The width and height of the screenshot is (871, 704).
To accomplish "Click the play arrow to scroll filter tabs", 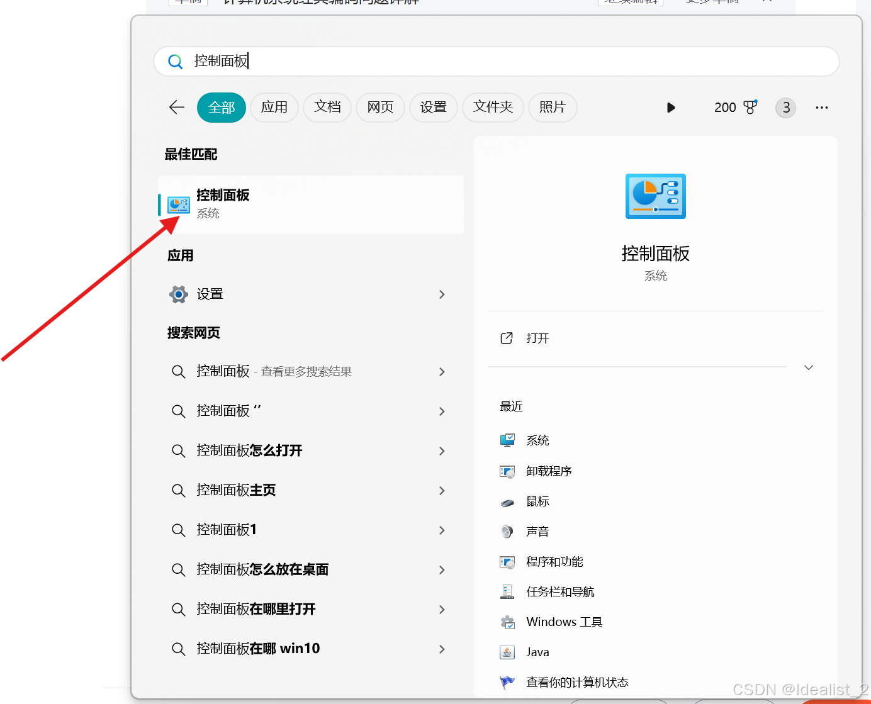I will point(671,108).
